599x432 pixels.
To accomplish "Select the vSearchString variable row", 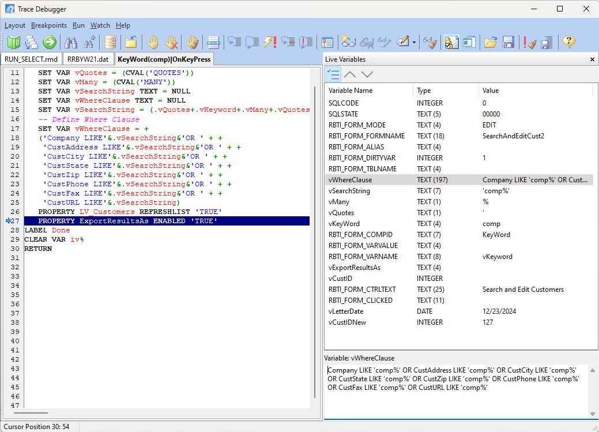I will (460, 191).
